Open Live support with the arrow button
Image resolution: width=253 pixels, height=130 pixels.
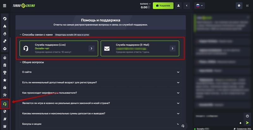pyautogui.click(x=91, y=48)
